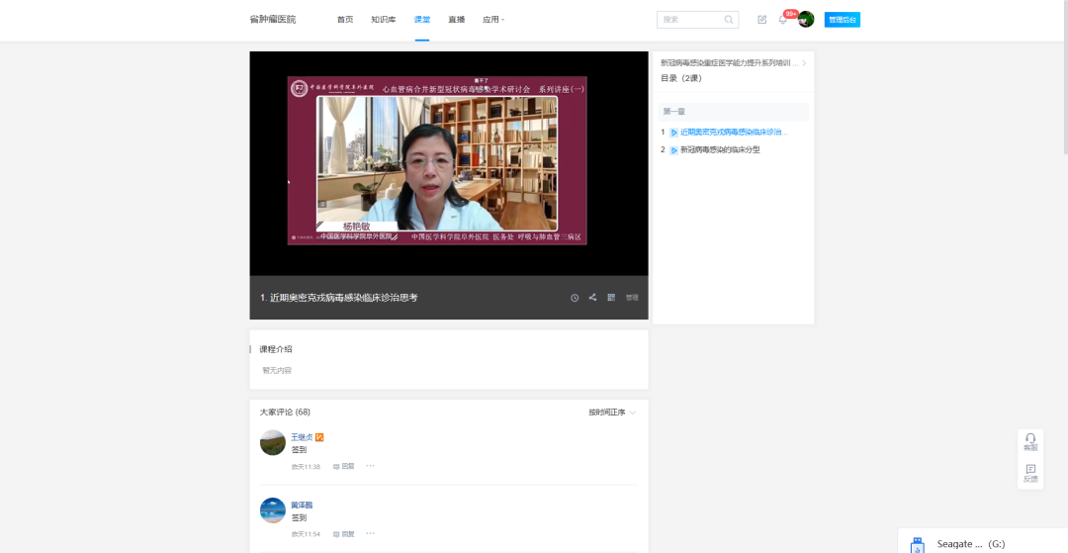The width and height of the screenshot is (1068, 553).
Task: Reply to 黄泽鹏's comment
Action: click(344, 534)
